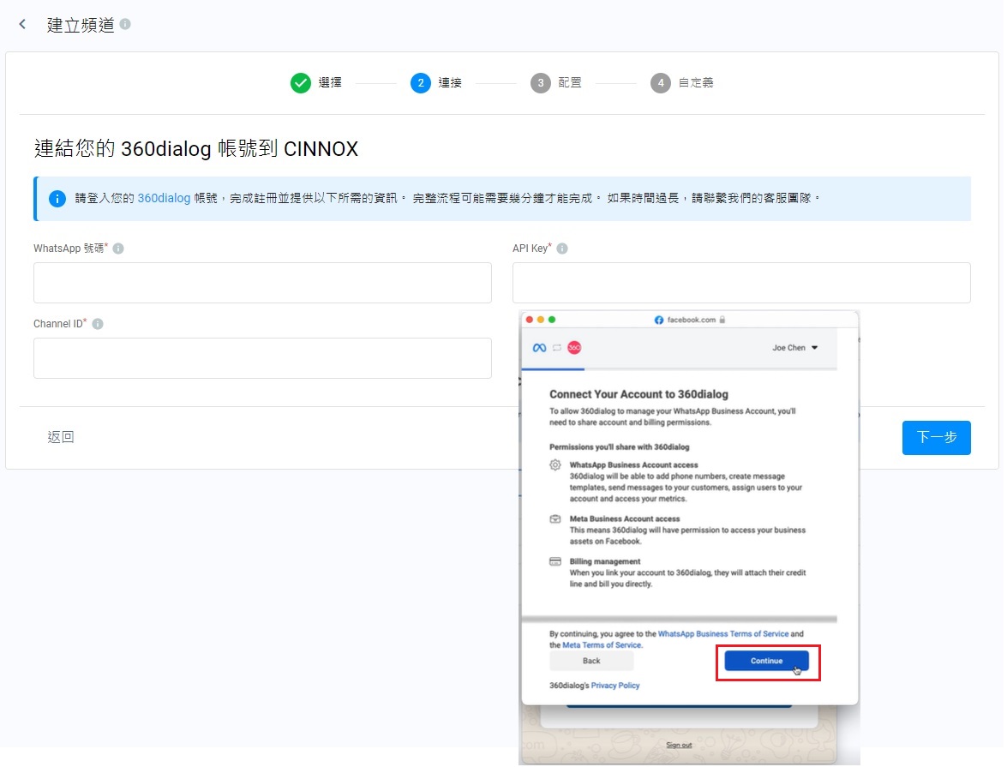Focus the WhatsApp 號碼 input field

click(262, 283)
